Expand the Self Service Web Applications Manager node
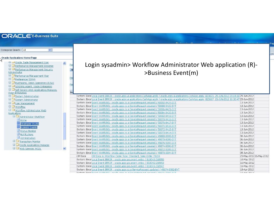The width and height of the screenshot is (274, 206). (x=10, y=89)
